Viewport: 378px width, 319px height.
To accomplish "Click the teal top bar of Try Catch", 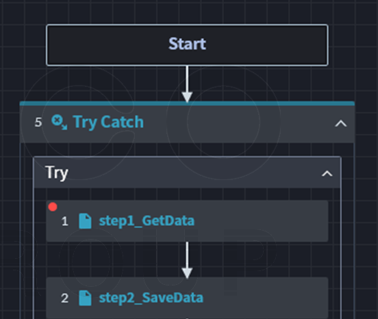I will 187,103.
